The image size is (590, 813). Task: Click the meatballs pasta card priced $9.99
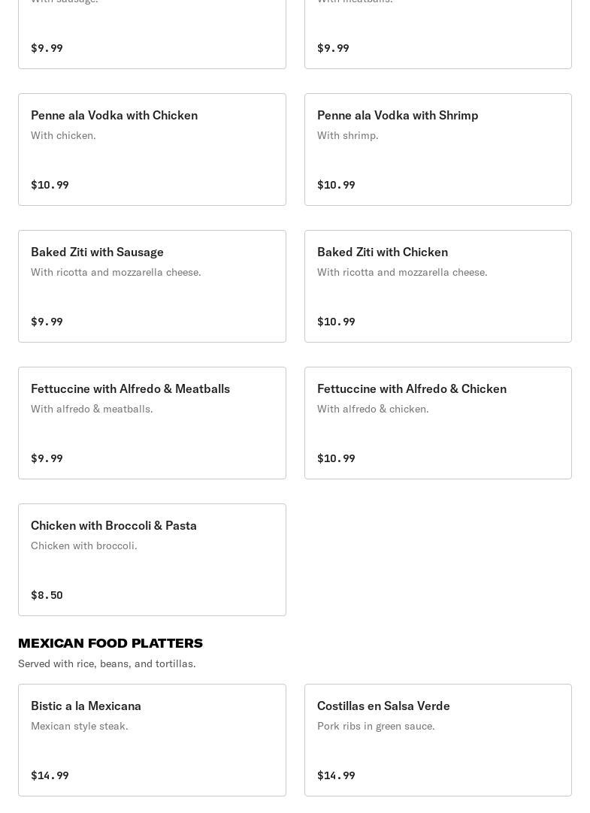pyautogui.click(x=438, y=35)
